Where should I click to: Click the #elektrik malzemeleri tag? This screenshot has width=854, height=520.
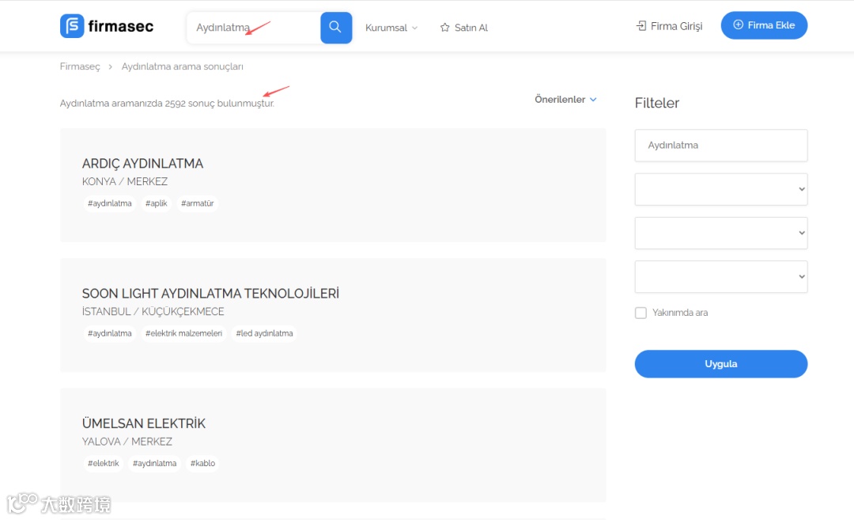(x=183, y=333)
